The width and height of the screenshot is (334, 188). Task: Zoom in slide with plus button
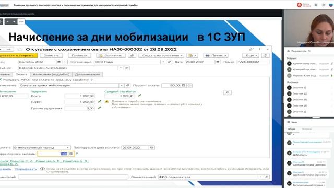tap(14, 21)
